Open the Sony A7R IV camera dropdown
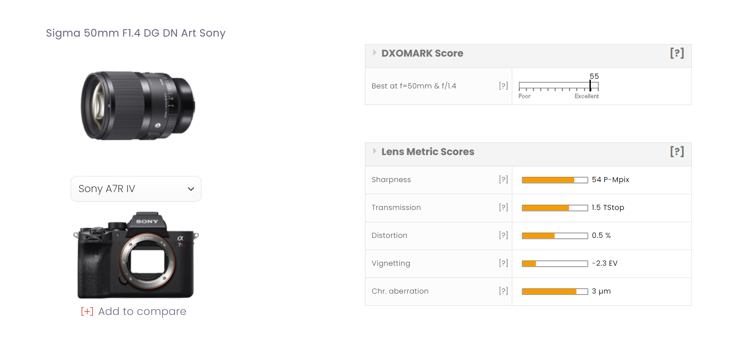Screen dimensions: 736x355 tap(136, 189)
